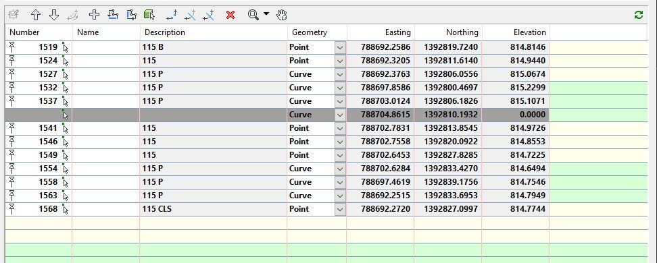Click elevation value 814.7225
657x263 pixels.
[x=528, y=155]
